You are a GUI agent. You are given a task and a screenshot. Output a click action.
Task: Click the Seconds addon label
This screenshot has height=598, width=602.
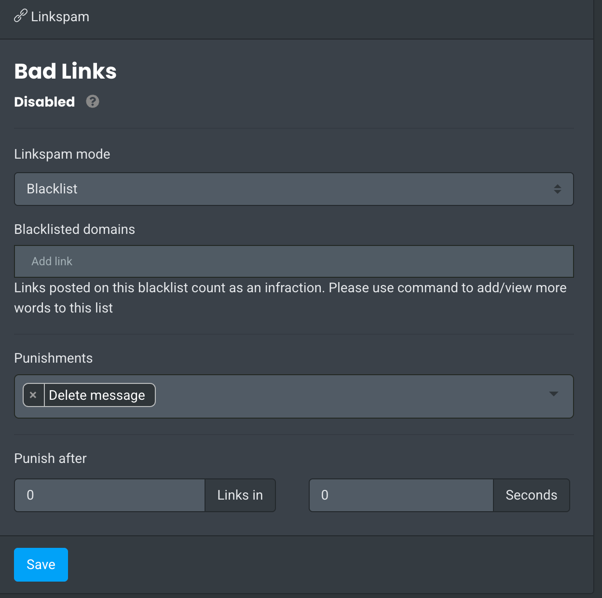coord(531,495)
